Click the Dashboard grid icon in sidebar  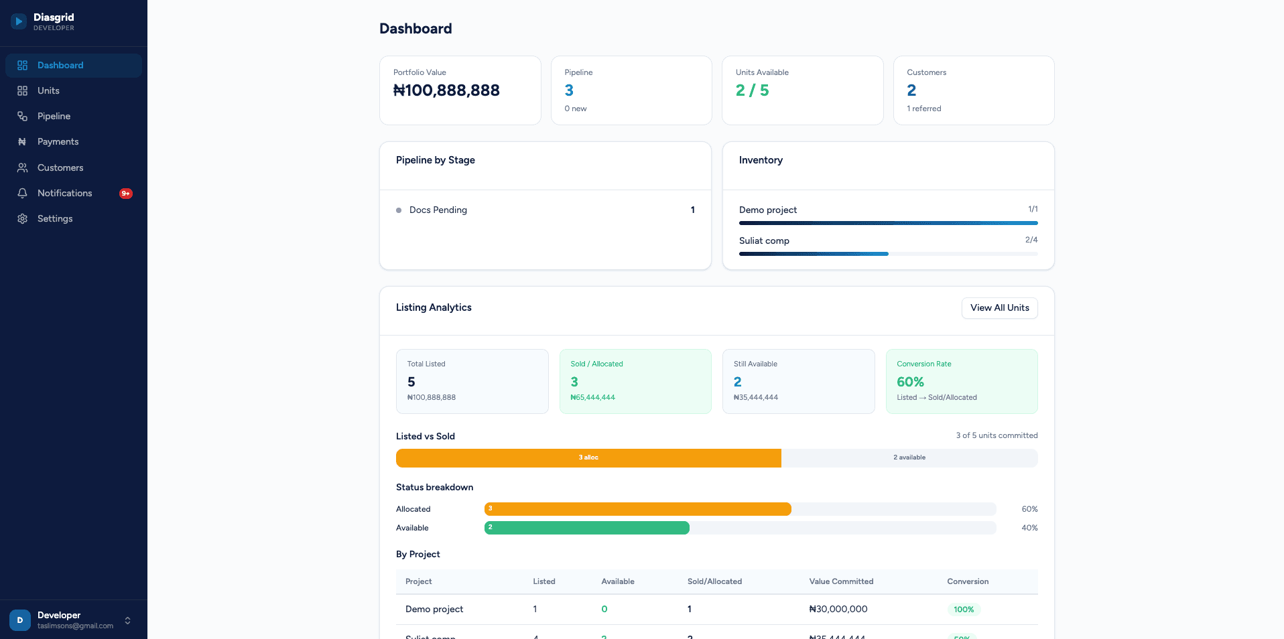(22, 65)
